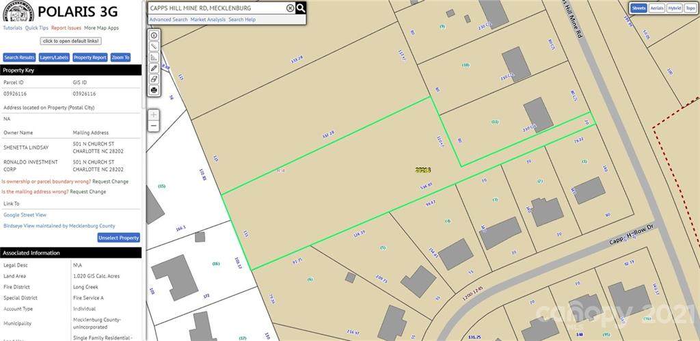The width and height of the screenshot is (700, 341).
Task: Click the Capps Hollow Dr street label
Action: coord(630,235)
